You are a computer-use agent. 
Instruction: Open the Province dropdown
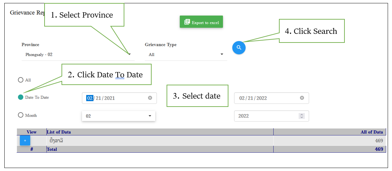(78, 54)
